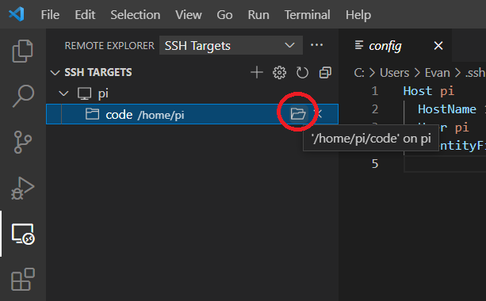Screen dimensions: 486x301
Task: Refresh the SSH targets list
Action: 302,73
